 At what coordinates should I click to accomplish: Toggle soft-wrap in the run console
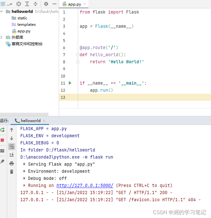pyautogui.click(x=12, y=147)
